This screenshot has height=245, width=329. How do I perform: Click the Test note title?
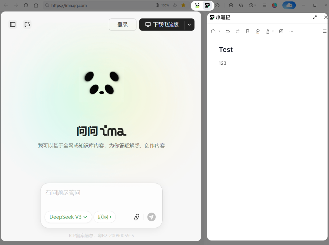(x=226, y=50)
